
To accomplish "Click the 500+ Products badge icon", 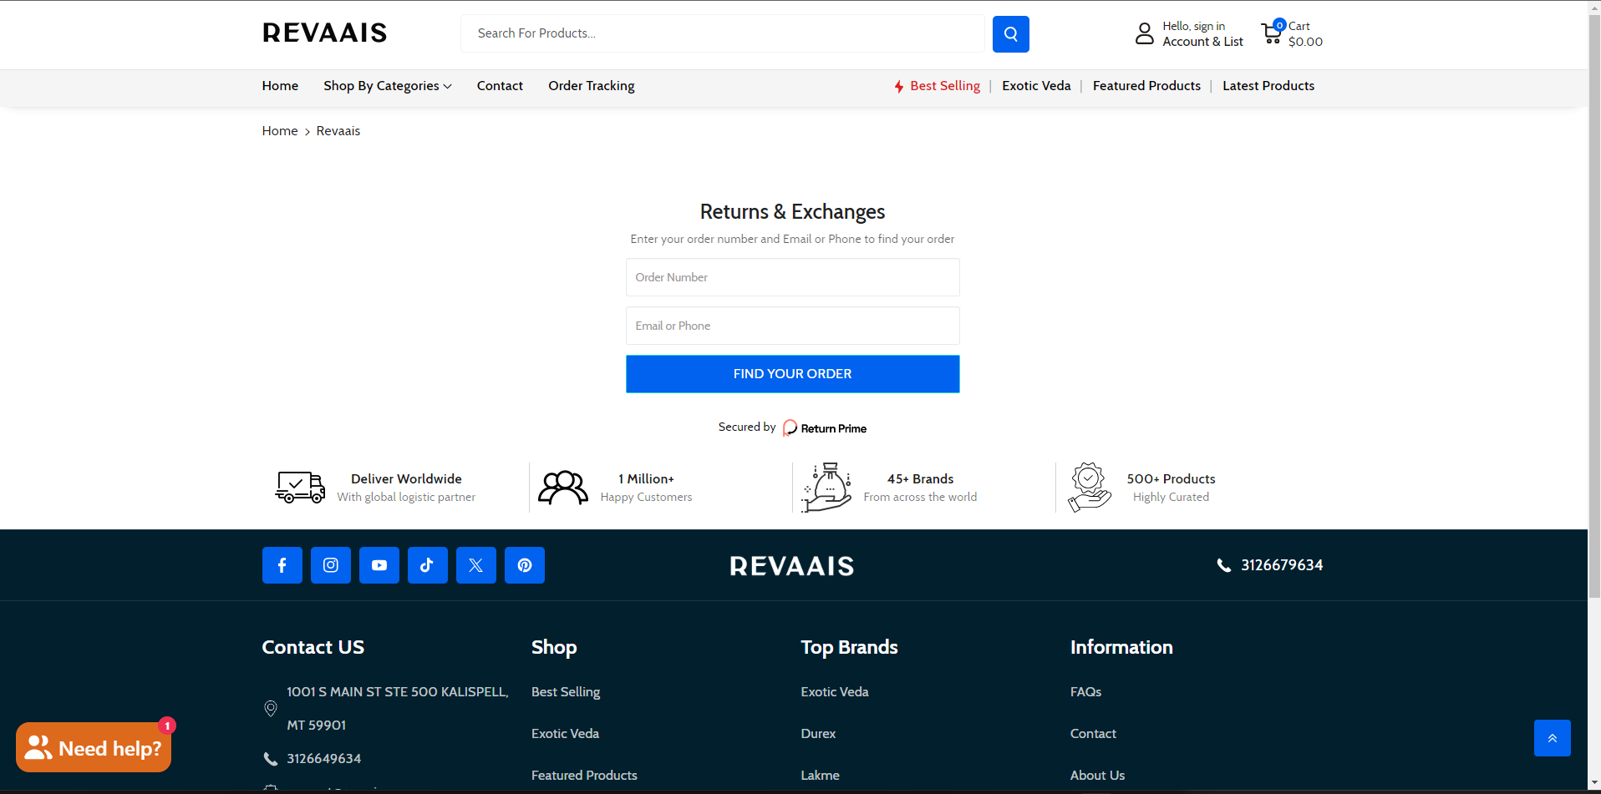I will pos(1090,488).
